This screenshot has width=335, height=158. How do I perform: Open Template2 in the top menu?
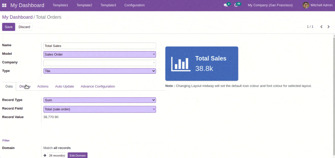point(84,5)
